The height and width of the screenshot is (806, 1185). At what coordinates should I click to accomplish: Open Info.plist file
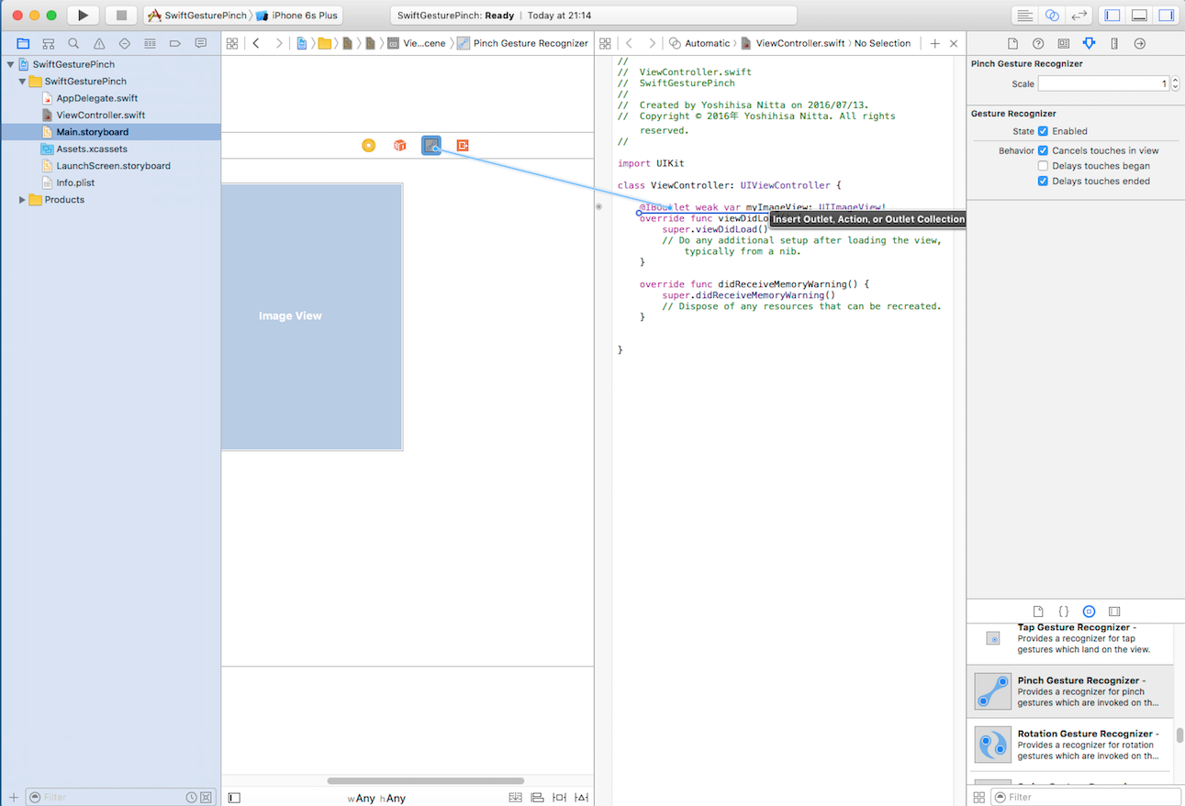(75, 182)
